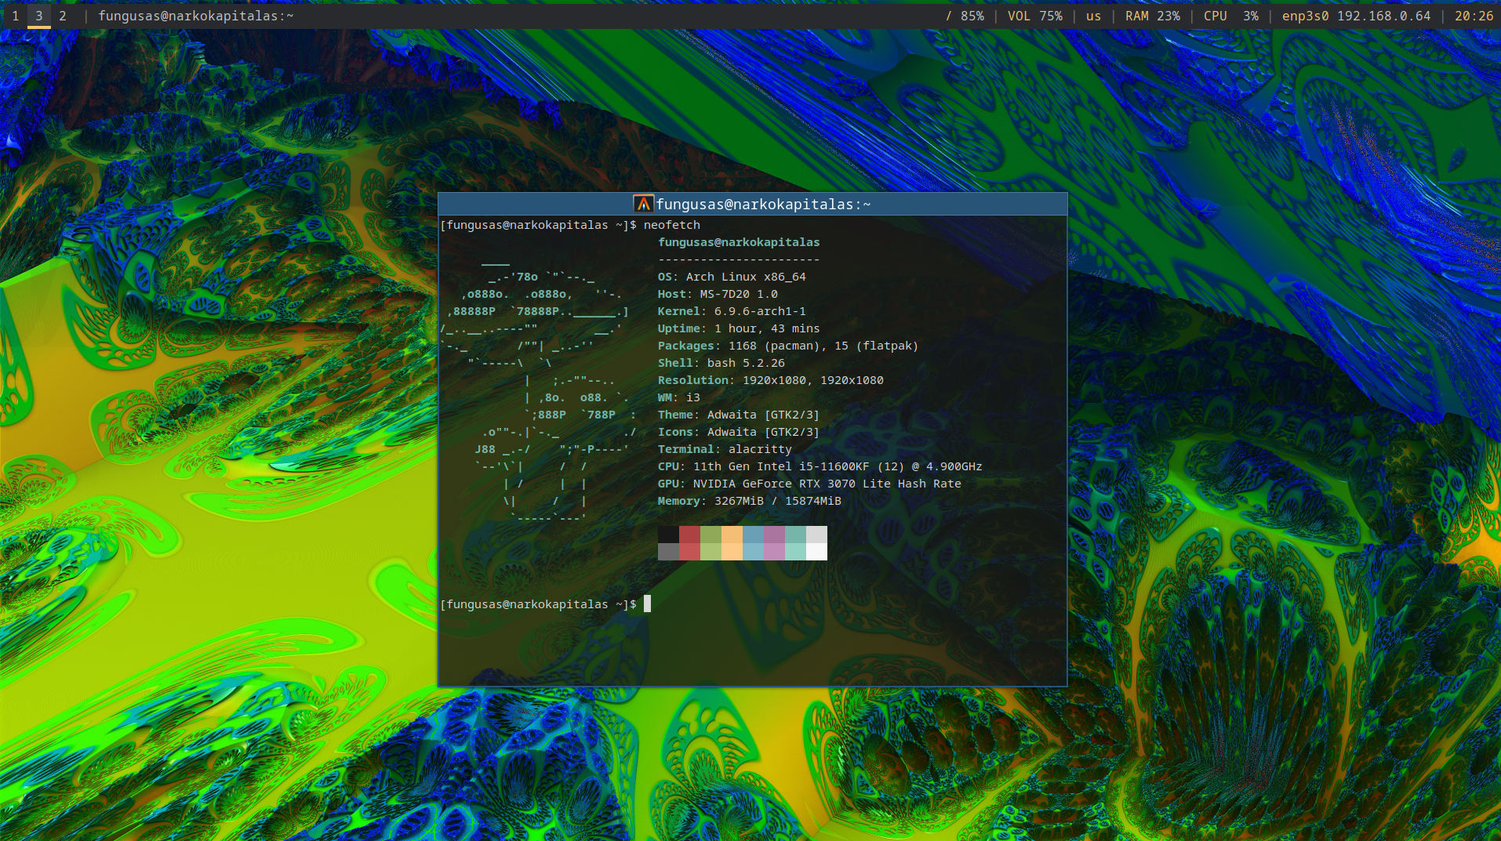
Task: Click the terminal cursor at the bottom prompt
Action: [647, 604]
